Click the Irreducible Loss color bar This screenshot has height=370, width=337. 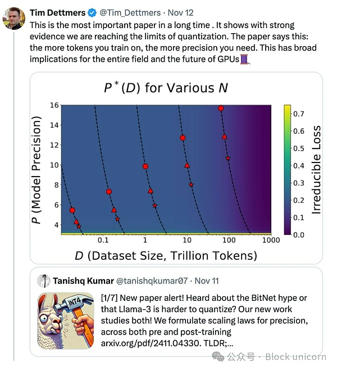288,169
